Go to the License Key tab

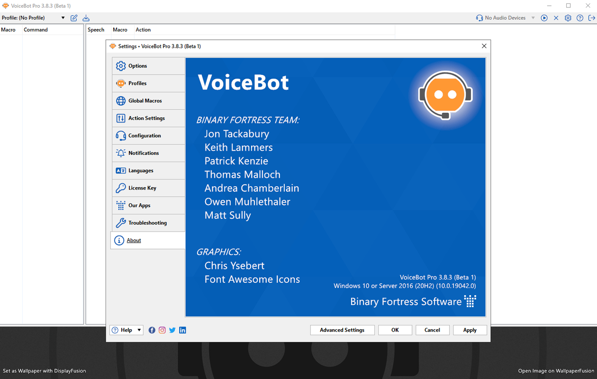(x=148, y=188)
